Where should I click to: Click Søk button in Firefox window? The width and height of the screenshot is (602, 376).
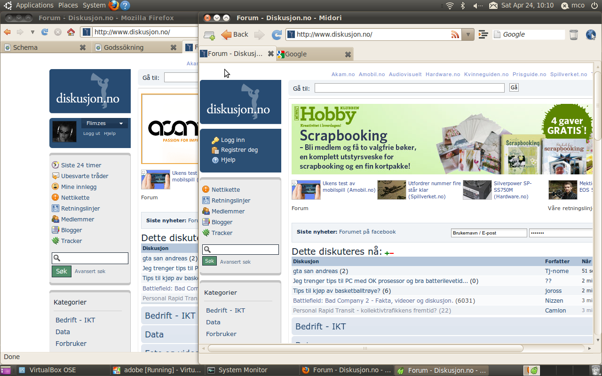coord(62,271)
